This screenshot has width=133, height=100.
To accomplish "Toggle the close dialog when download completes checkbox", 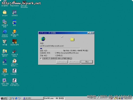I will point(41,58).
